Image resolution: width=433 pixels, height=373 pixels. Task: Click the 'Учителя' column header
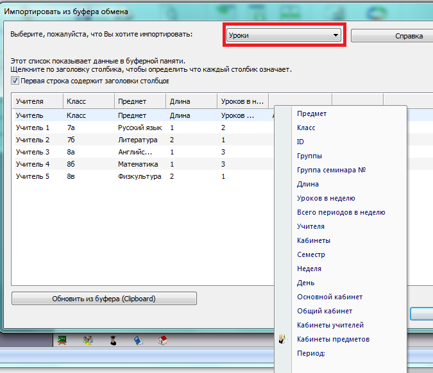(x=37, y=101)
